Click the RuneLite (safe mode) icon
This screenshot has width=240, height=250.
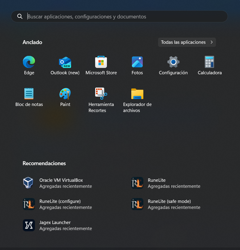[137, 204]
